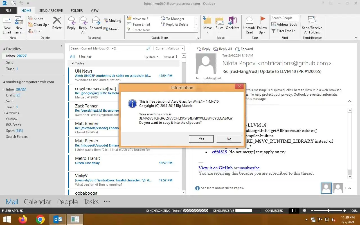Click Forward in the reading pane
Screen dimensions: 360x225
click(x=244, y=49)
